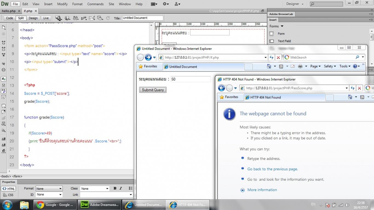Apply Bold in the Properties panel
Screen dimensions: 374x210
point(115,188)
